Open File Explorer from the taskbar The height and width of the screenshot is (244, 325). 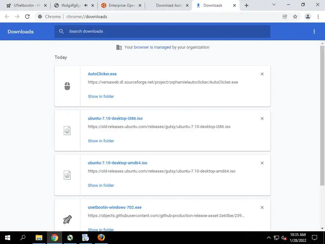(x=39, y=238)
